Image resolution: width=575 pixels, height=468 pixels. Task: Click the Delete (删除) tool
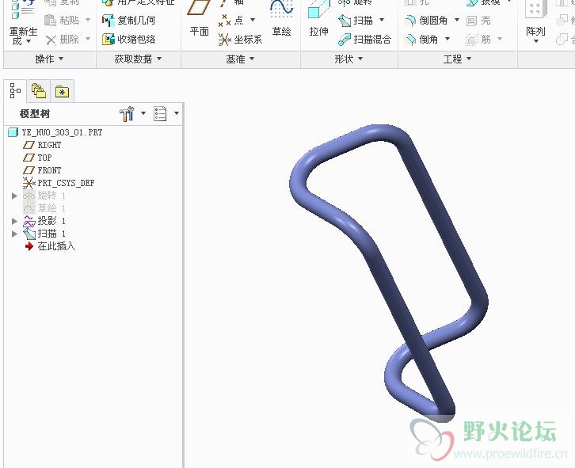coord(62,40)
